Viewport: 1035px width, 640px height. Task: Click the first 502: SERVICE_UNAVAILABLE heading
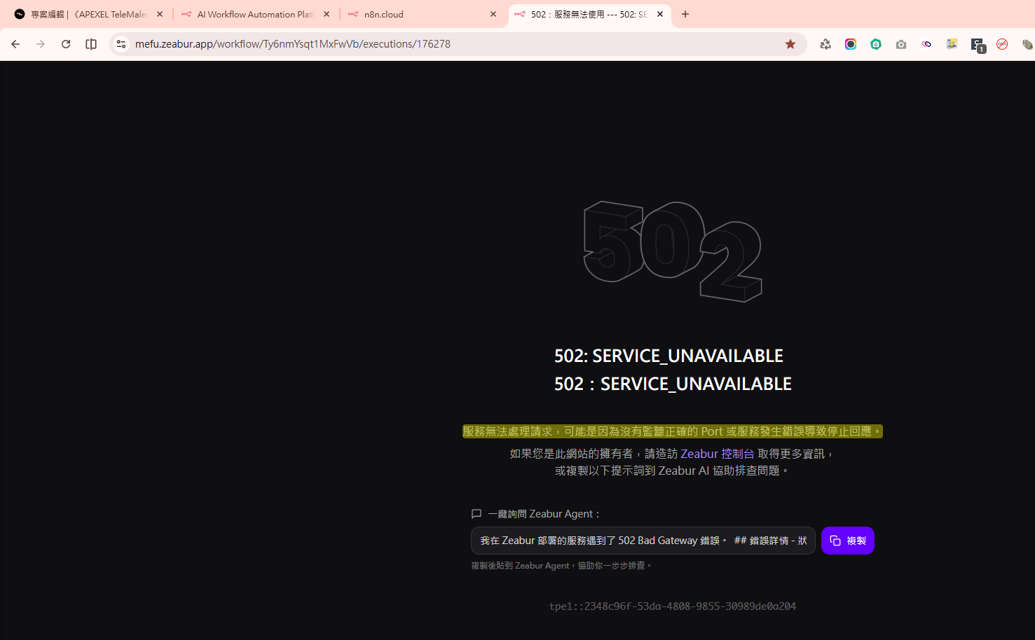[x=669, y=356]
